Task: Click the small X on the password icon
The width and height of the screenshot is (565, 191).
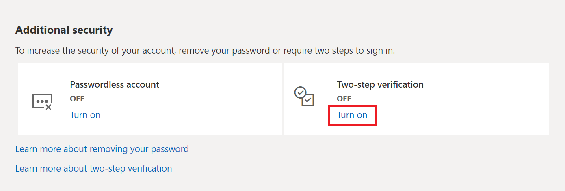Action: coord(48,107)
